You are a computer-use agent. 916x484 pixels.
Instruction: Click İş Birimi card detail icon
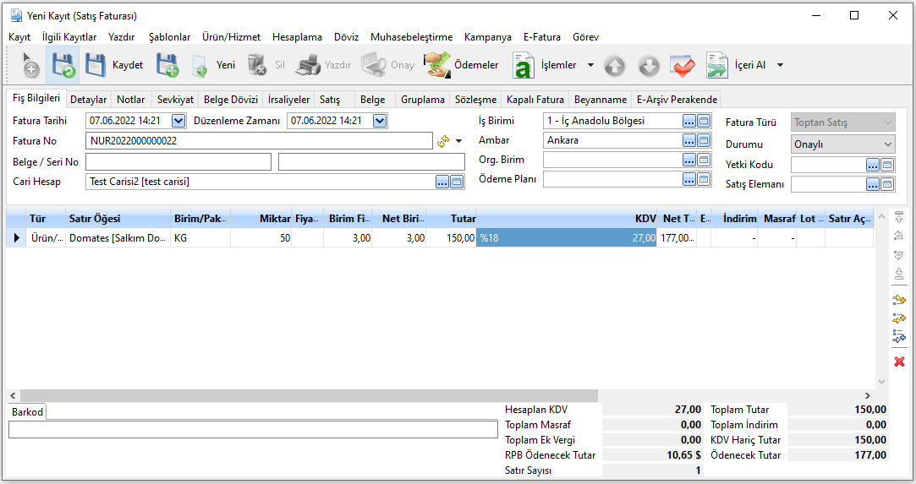[704, 122]
